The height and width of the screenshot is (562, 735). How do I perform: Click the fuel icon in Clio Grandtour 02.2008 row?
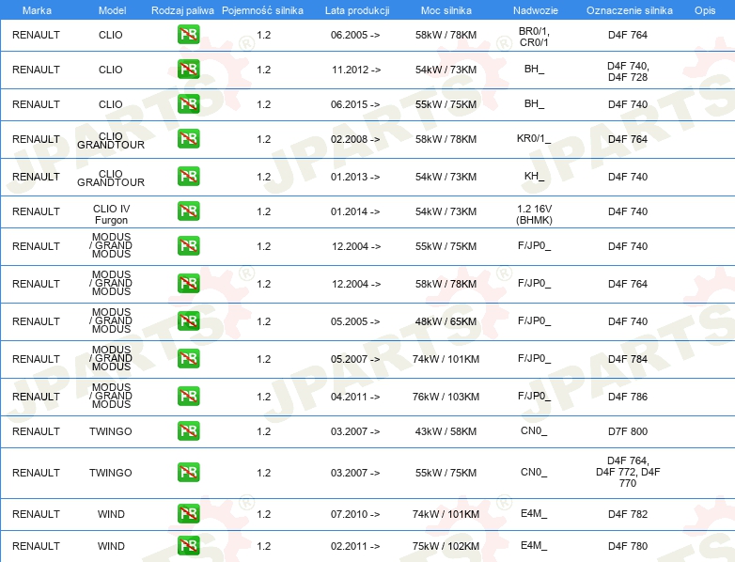pyautogui.click(x=188, y=139)
